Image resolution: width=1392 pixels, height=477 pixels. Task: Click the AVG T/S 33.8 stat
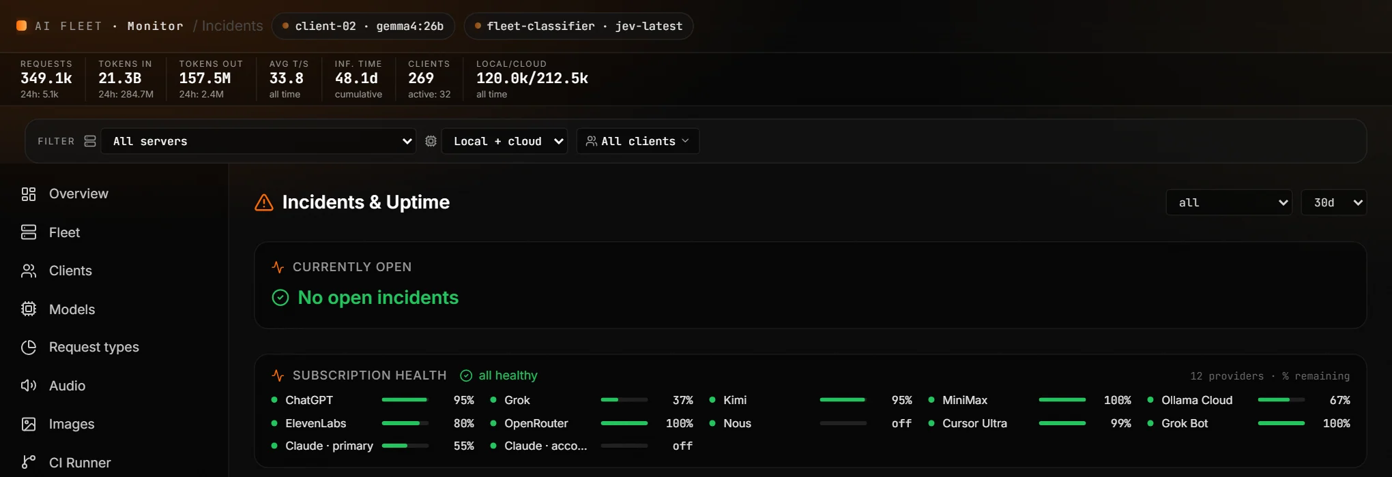tap(289, 79)
